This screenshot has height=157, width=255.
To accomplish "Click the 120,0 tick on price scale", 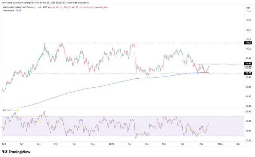I will [248, 30].
